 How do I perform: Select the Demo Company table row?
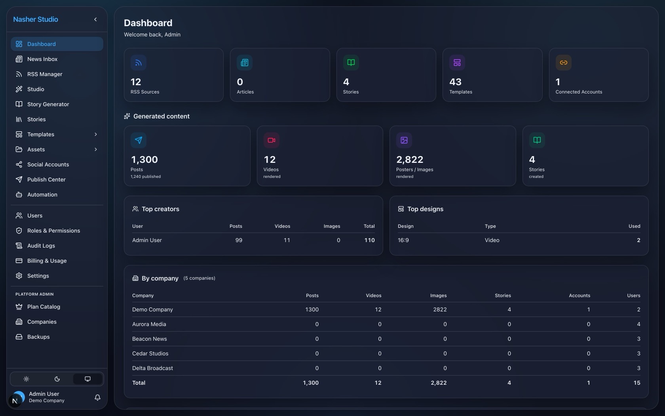pos(386,309)
